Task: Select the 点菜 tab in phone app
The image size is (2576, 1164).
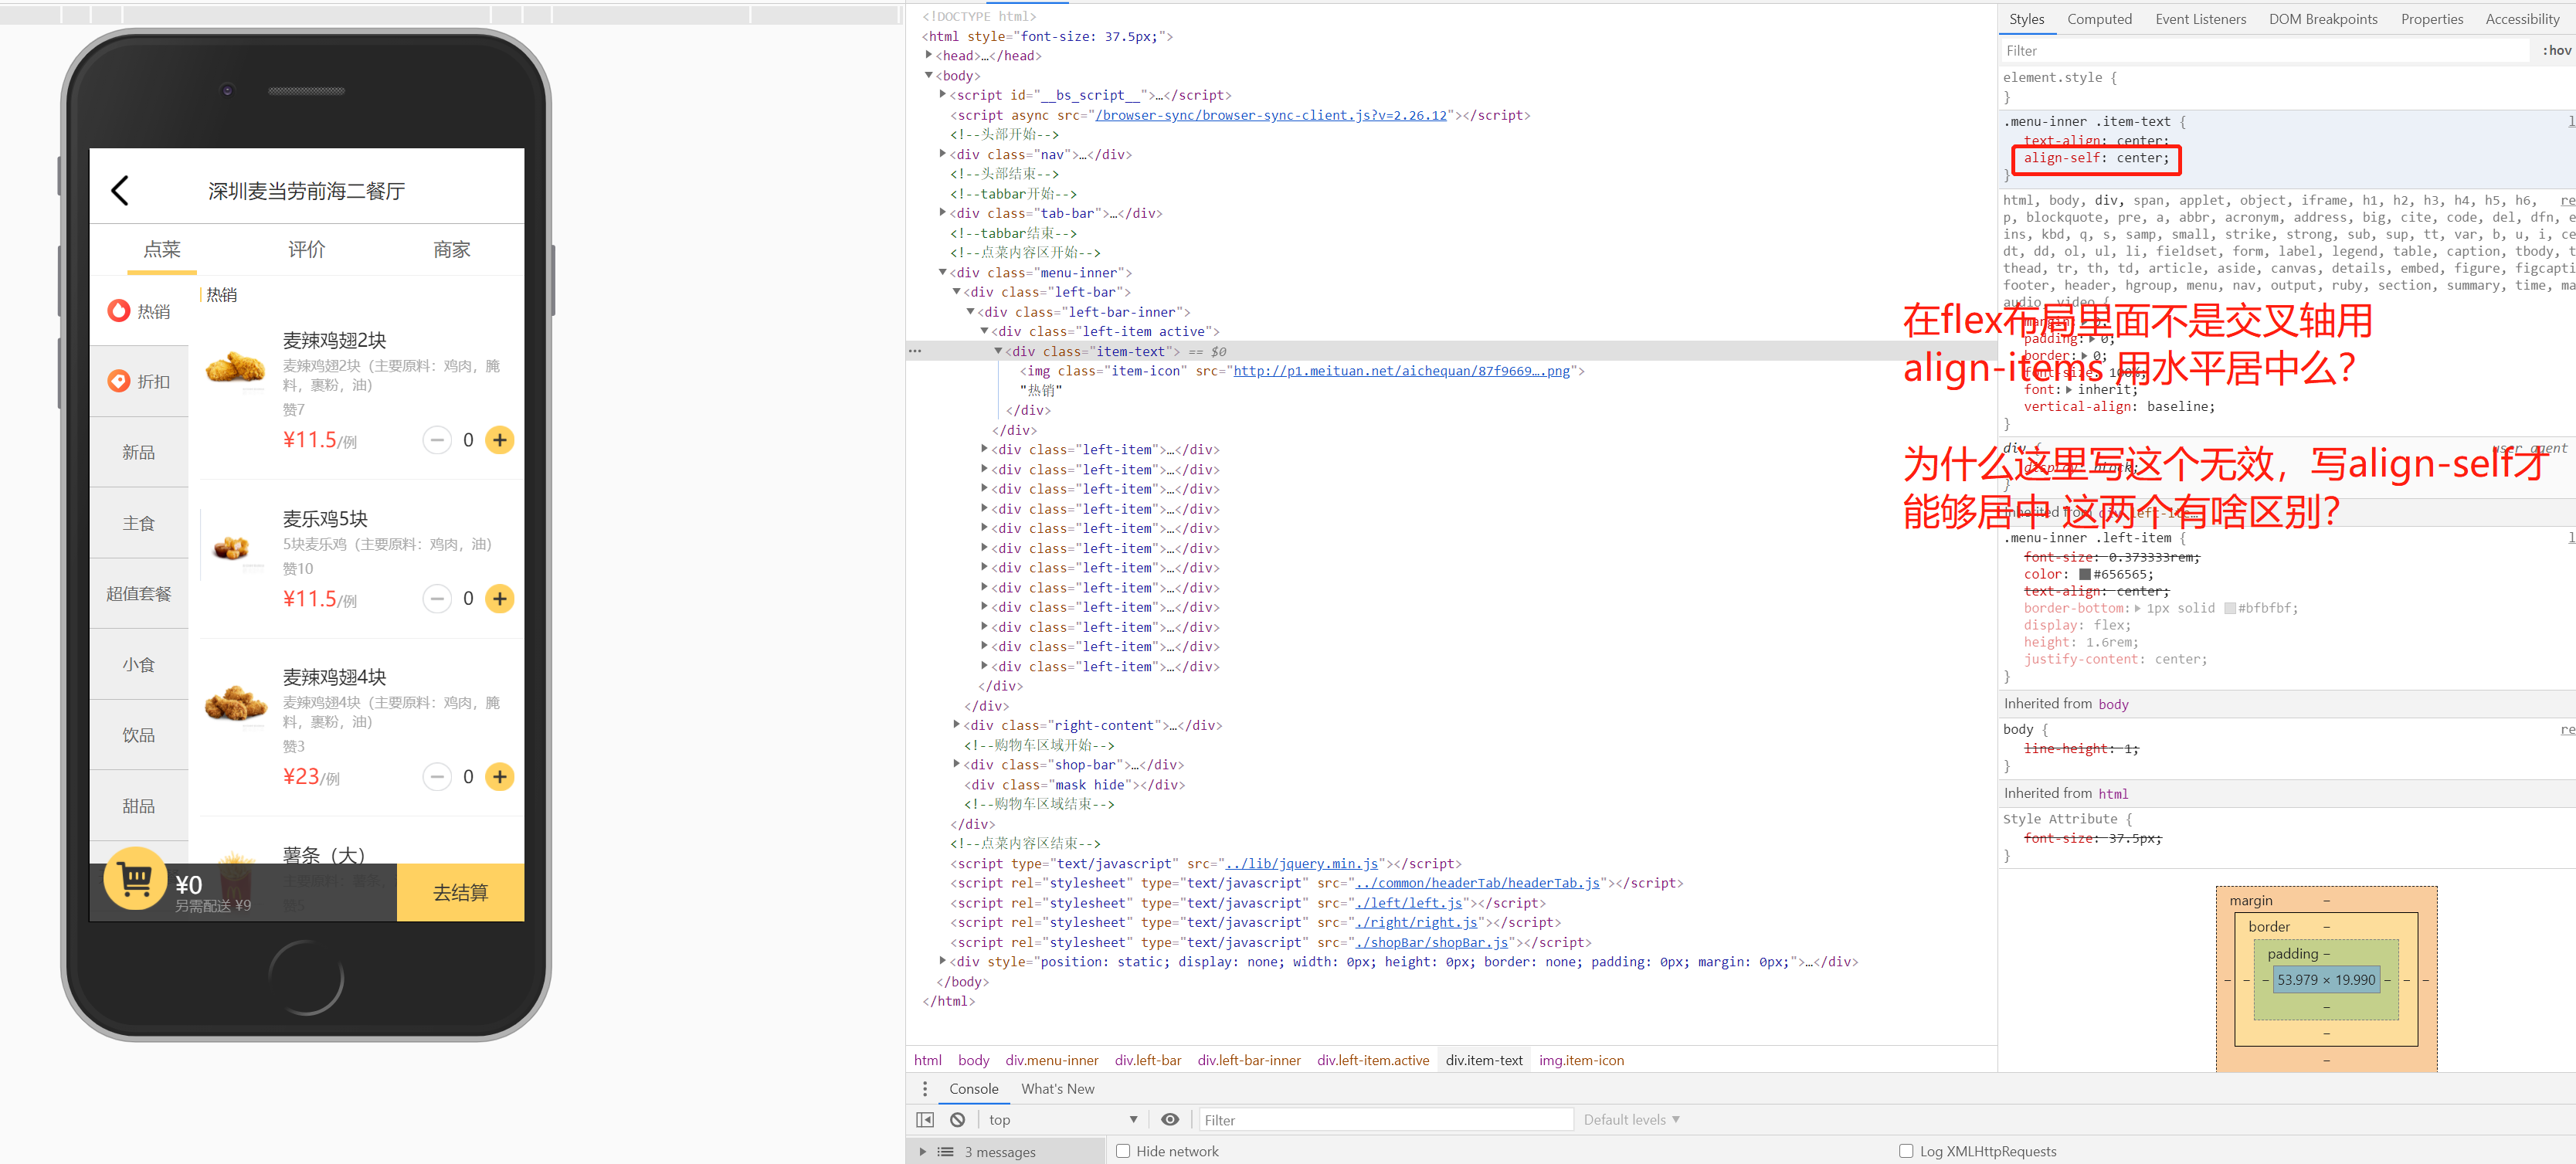Action: pos(162,249)
